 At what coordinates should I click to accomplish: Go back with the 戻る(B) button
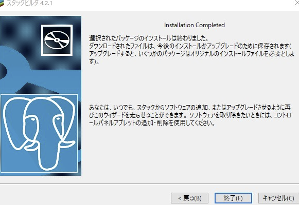point(189,198)
